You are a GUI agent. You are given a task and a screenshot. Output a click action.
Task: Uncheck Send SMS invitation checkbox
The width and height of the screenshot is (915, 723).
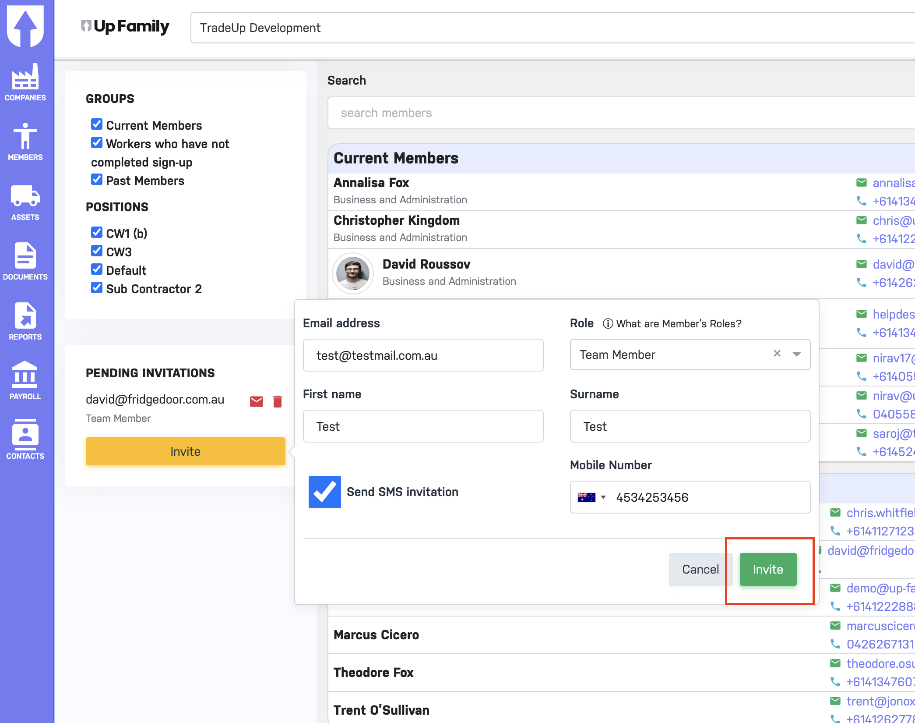tap(324, 492)
